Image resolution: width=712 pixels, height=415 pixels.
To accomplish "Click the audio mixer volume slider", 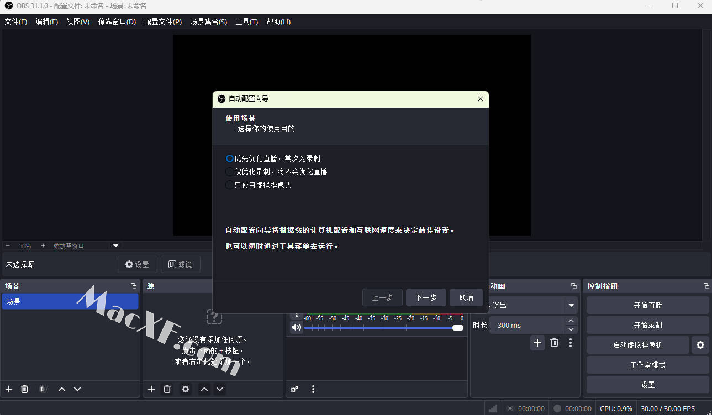I will [x=383, y=328].
